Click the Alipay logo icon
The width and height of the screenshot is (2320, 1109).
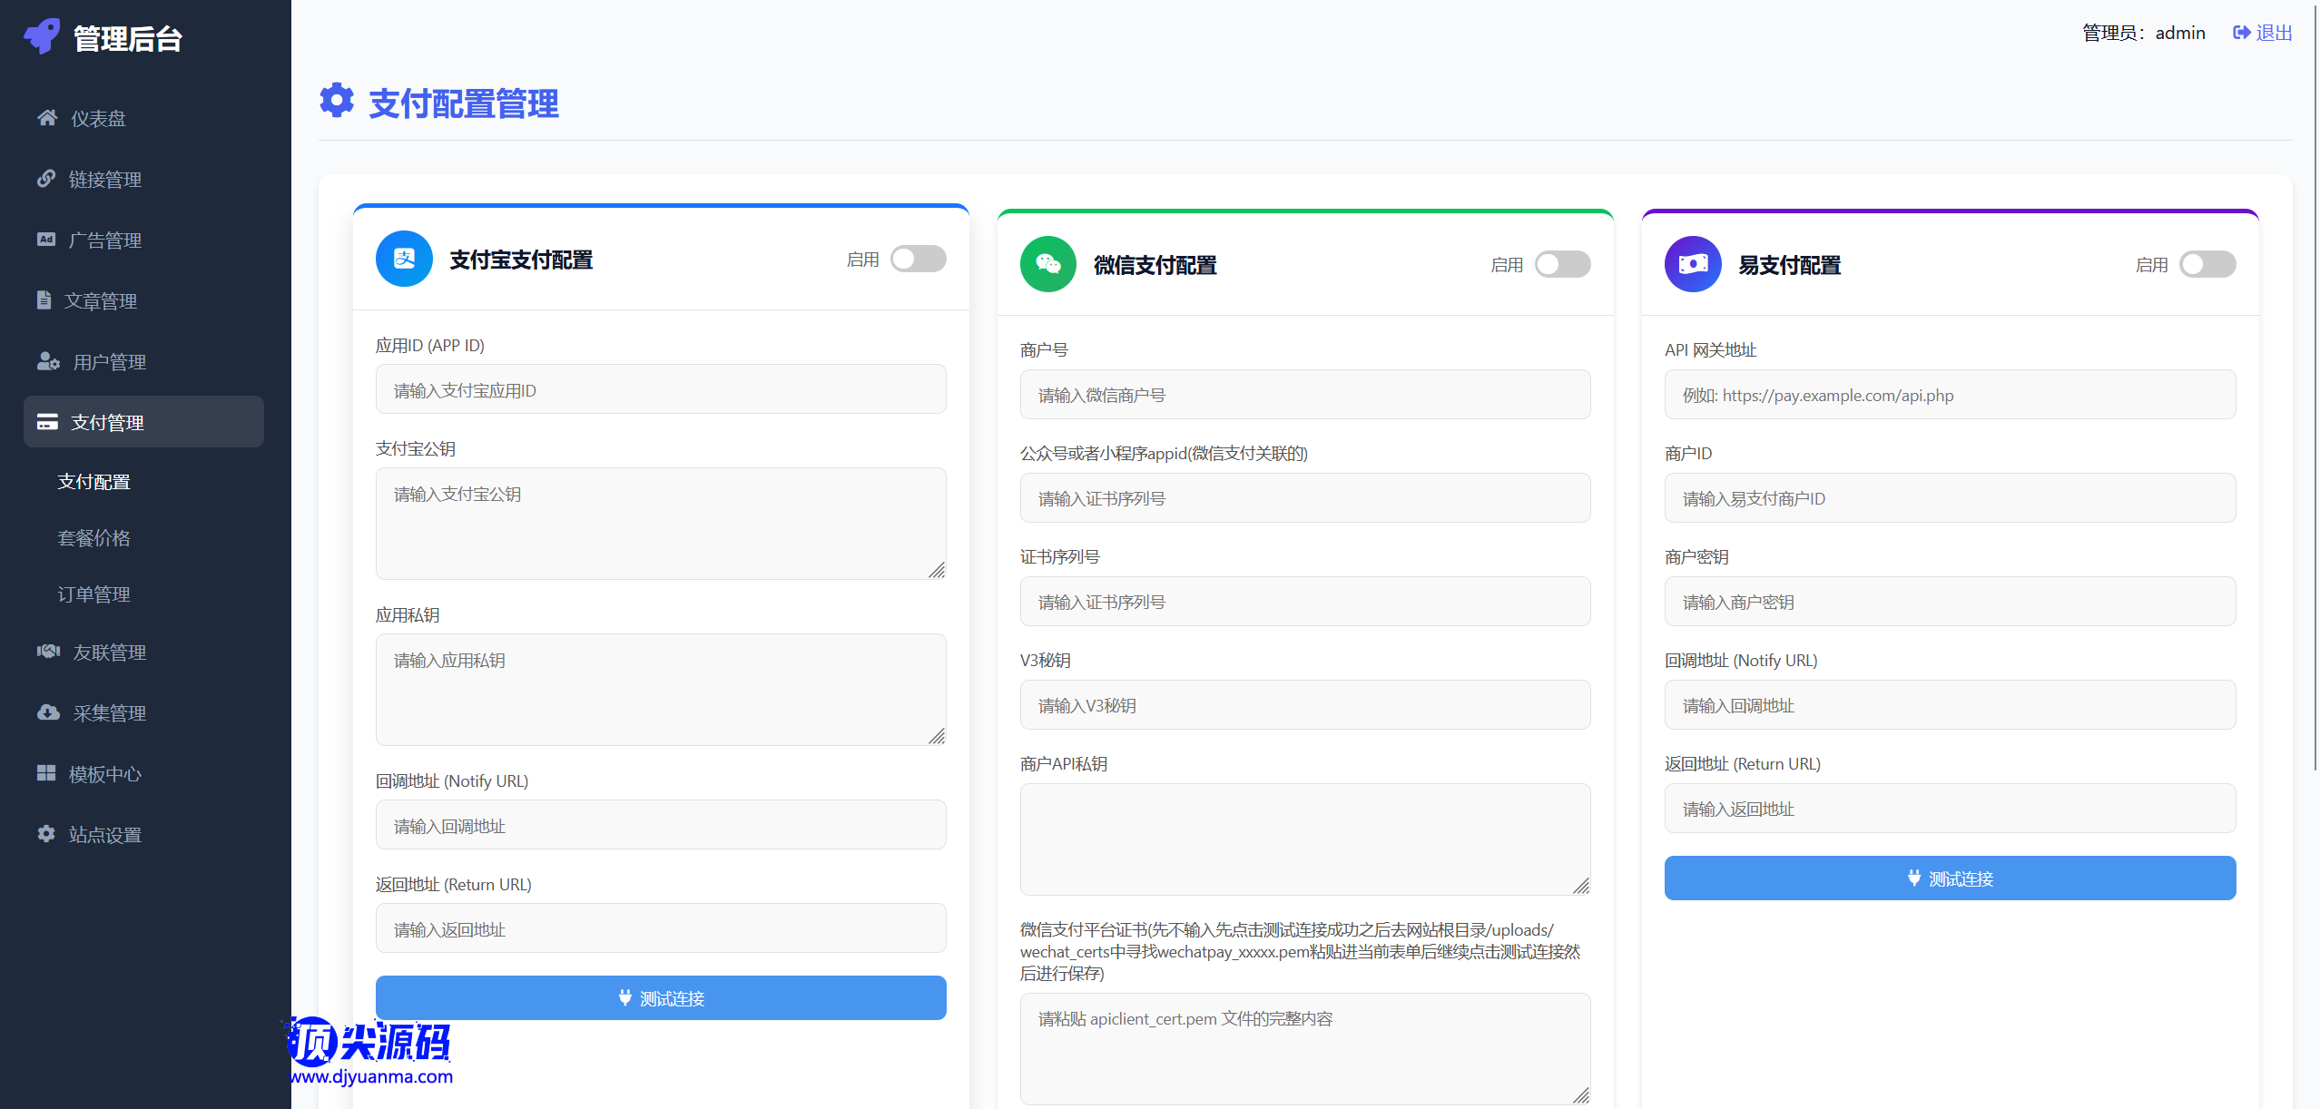(404, 259)
